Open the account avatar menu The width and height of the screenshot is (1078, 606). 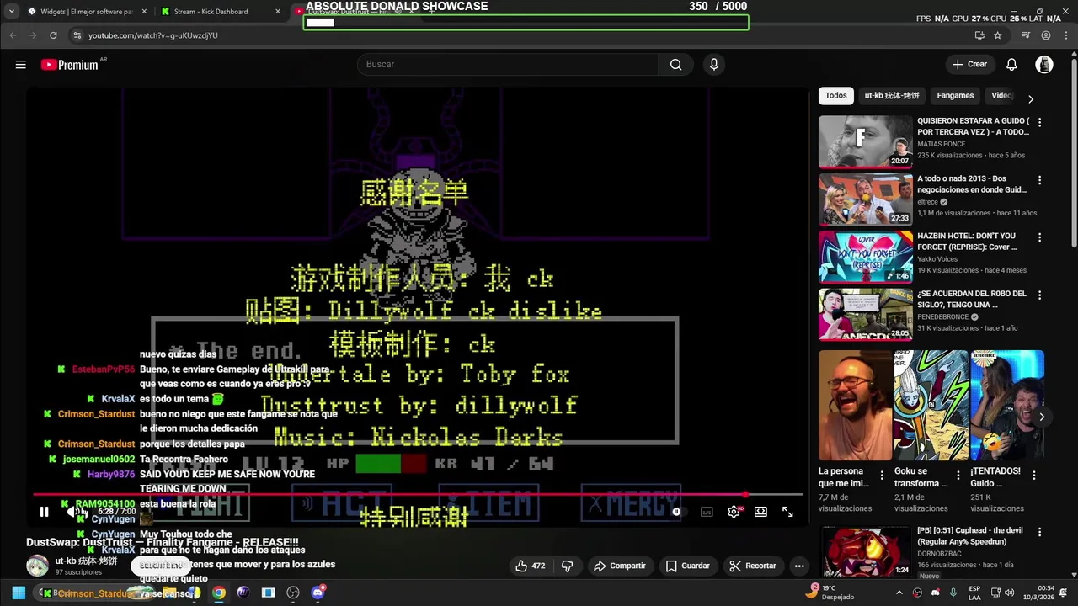coord(1044,65)
